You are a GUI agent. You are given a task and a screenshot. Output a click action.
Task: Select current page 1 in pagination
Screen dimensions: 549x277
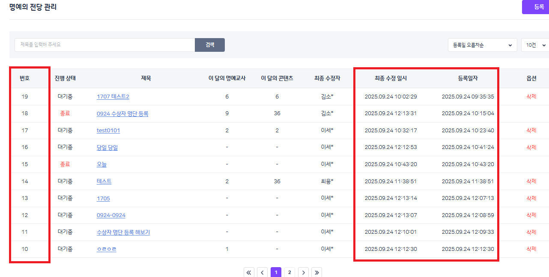[276, 272]
